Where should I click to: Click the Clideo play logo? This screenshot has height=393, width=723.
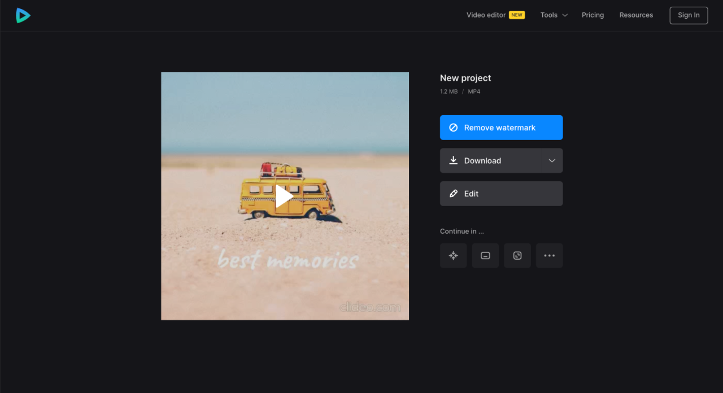coord(23,15)
